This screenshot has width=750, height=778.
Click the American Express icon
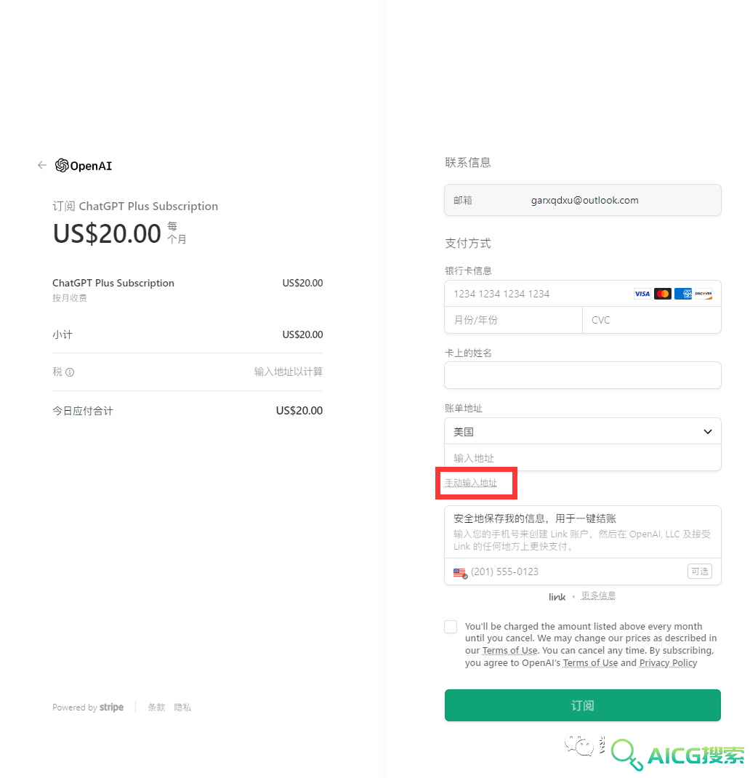click(682, 294)
